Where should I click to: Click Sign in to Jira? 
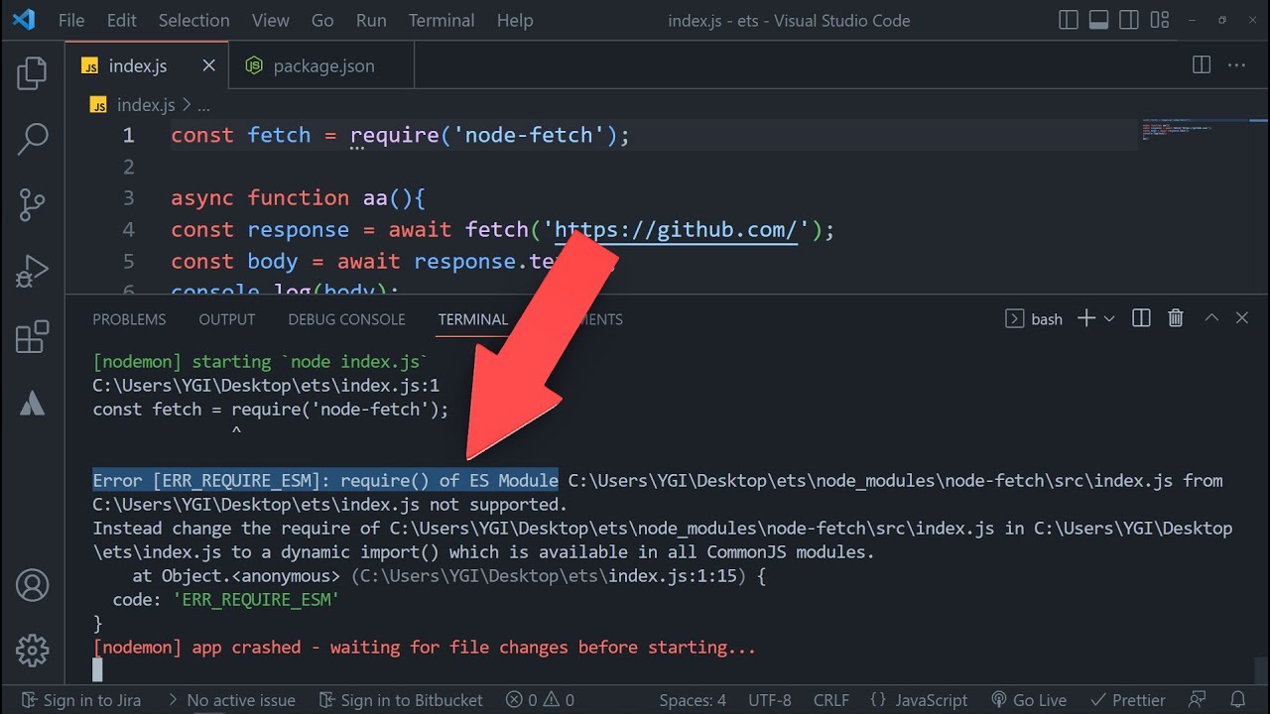point(81,700)
